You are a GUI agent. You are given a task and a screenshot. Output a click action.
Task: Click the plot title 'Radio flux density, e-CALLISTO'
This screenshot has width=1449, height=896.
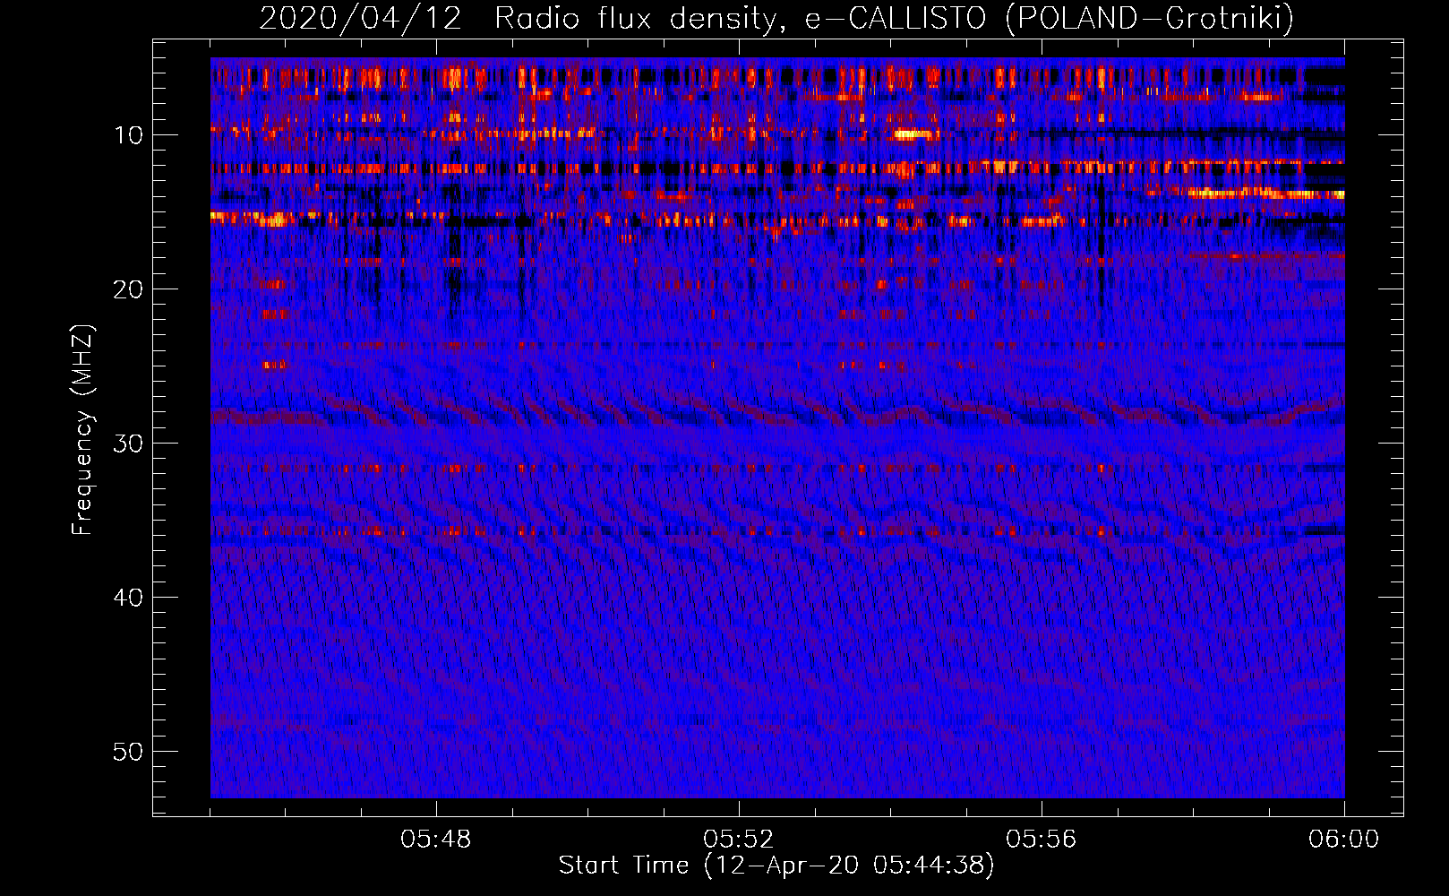[740, 18]
